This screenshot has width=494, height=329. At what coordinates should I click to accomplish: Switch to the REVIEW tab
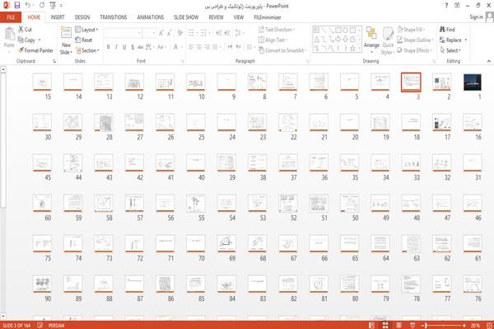pyautogui.click(x=216, y=17)
